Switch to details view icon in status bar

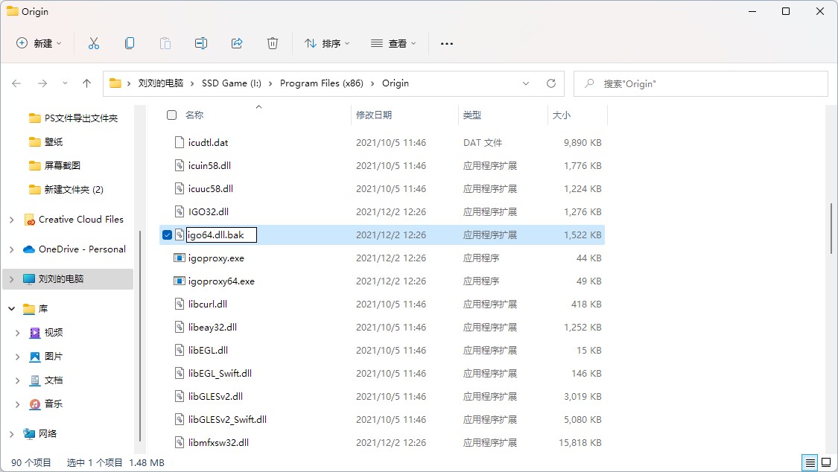tap(810, 462)
